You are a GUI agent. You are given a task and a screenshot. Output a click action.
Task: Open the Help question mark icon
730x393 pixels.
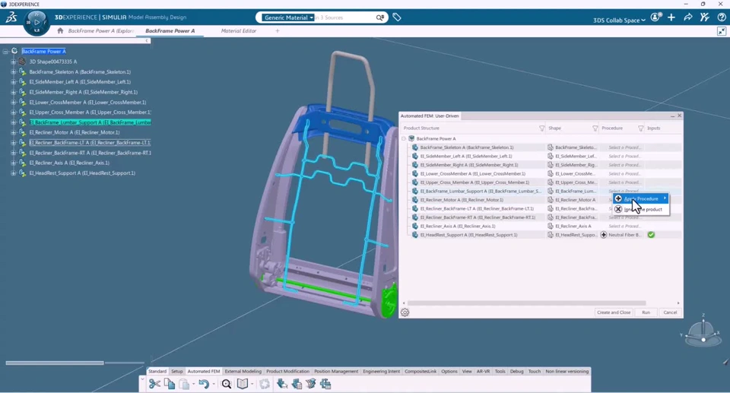[x=721, y=17]
